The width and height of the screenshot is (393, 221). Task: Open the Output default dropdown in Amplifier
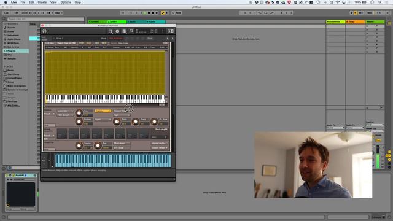[160, 148]
